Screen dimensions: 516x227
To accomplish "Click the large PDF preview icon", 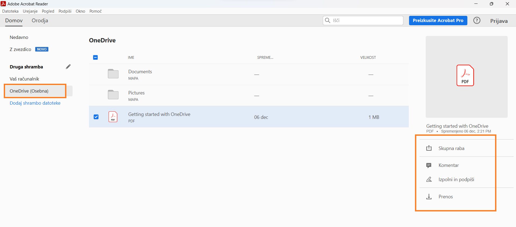I will point(465,75).
